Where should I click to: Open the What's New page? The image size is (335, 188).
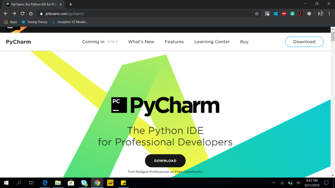pos(141,42)
